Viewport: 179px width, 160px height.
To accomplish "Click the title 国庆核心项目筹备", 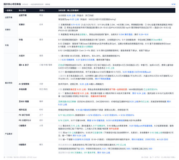I will tap(12, 4).
